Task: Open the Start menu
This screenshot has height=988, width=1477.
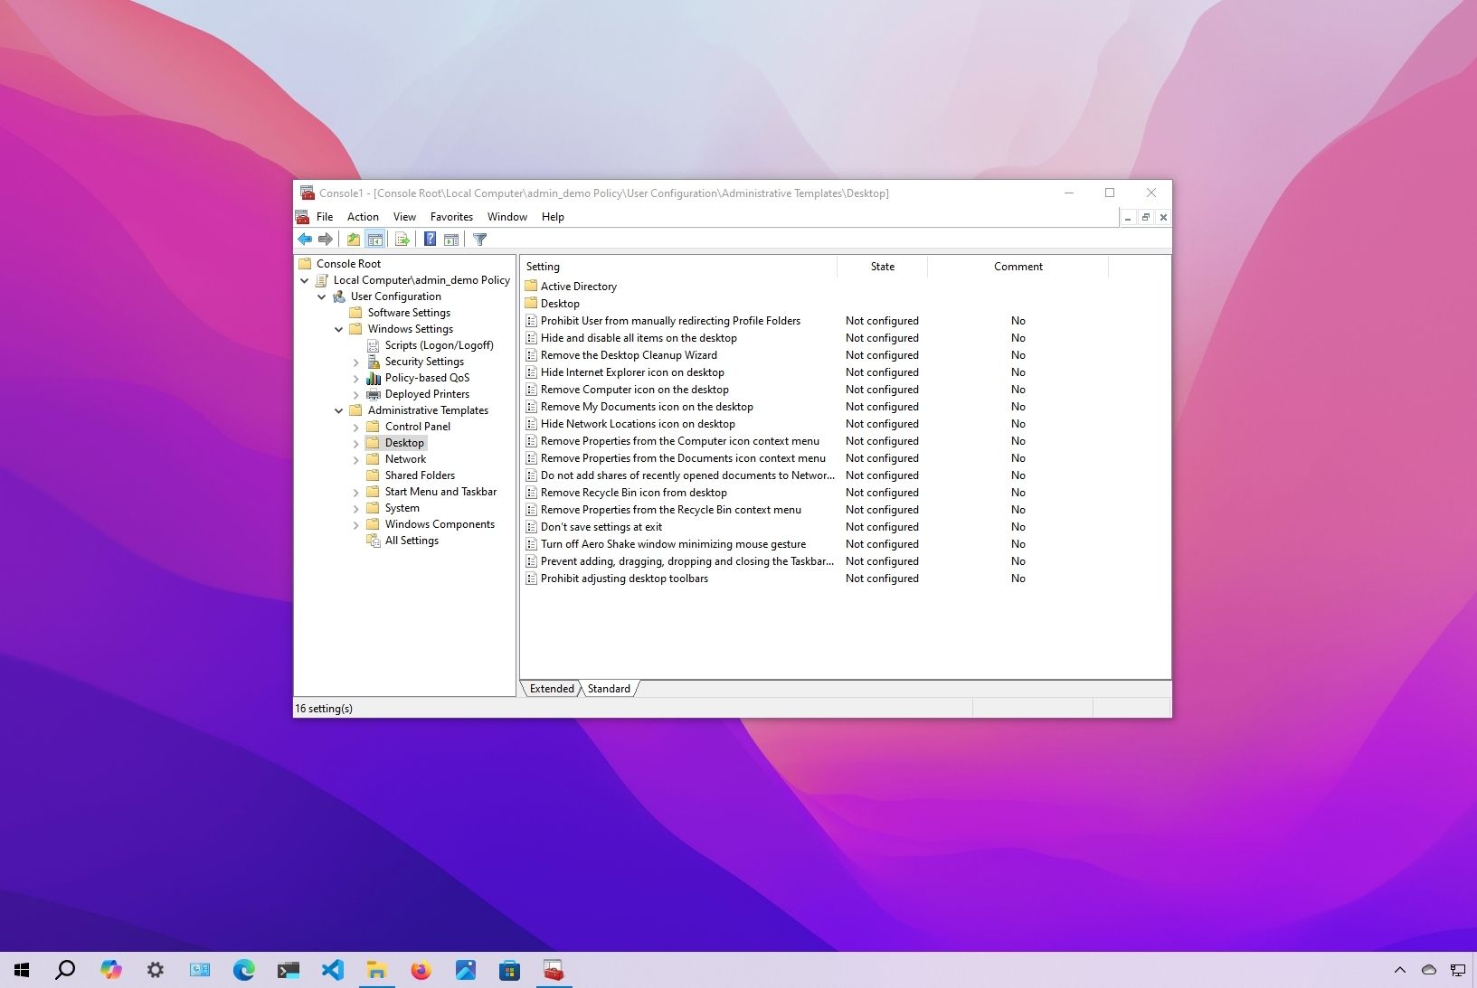Action: tap(19, 970)
